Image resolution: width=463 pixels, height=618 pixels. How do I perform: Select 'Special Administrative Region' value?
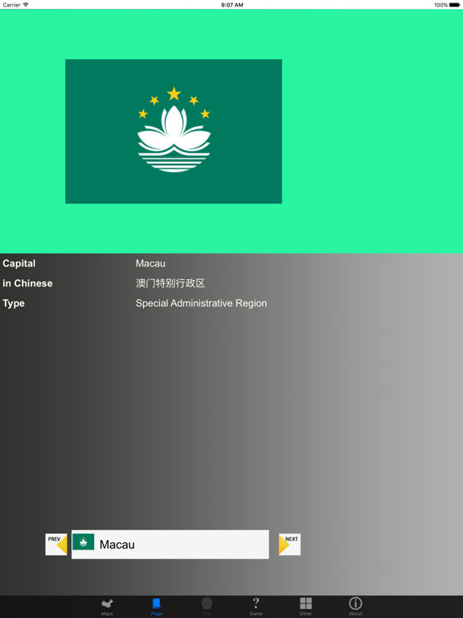(x=201, y=303)
